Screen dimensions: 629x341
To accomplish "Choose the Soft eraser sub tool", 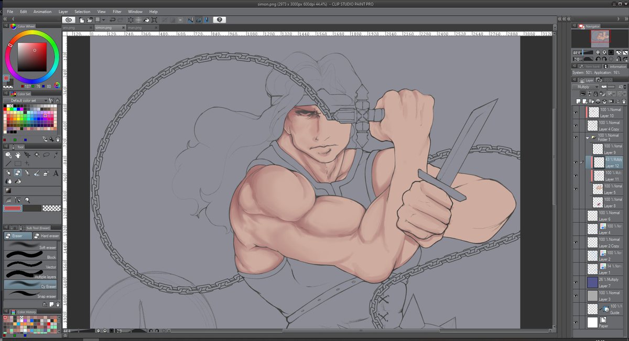I will point(30,247).
